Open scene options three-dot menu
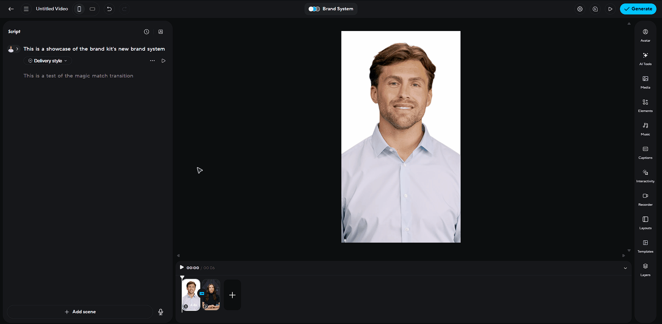 coord(152,61)
